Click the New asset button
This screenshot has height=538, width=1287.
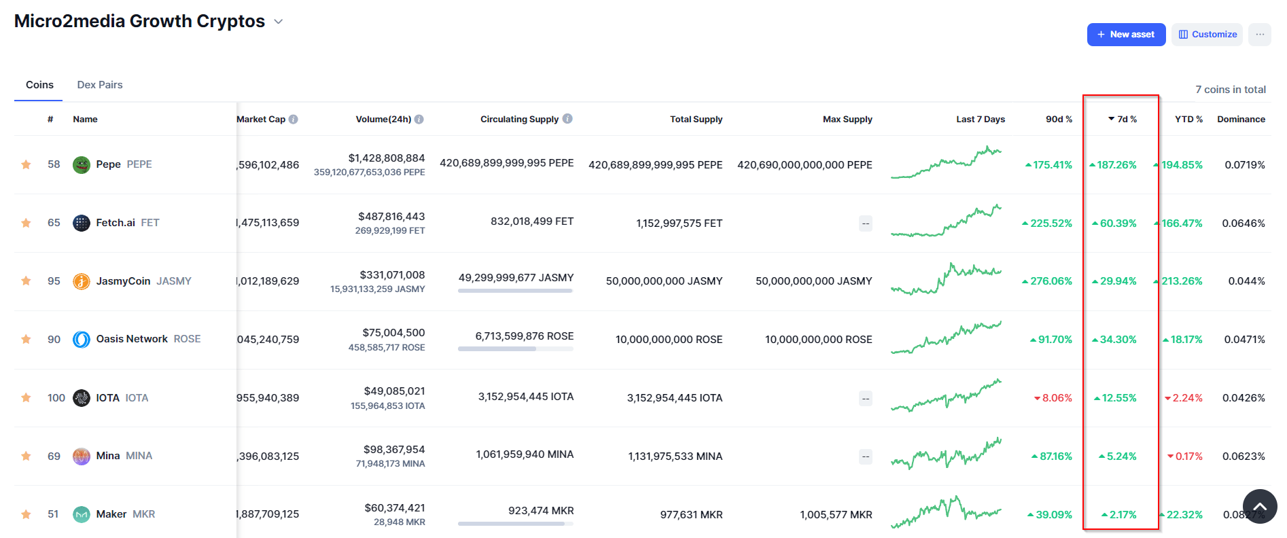(1126, 35)
